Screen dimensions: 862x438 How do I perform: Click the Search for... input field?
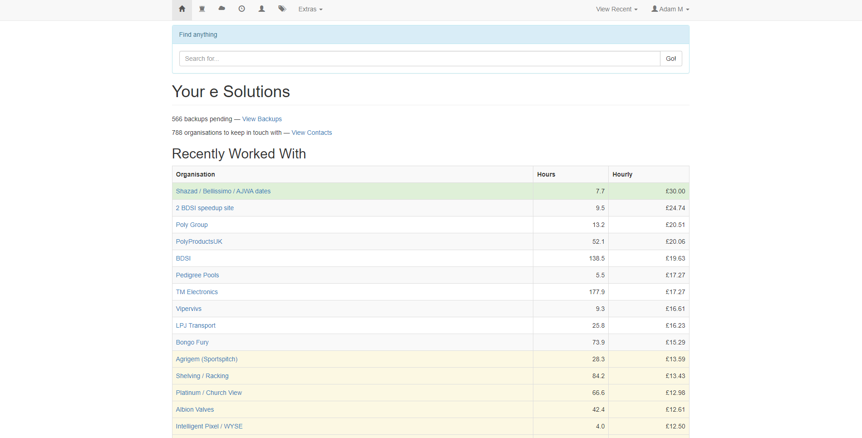(x=419, y=59)
